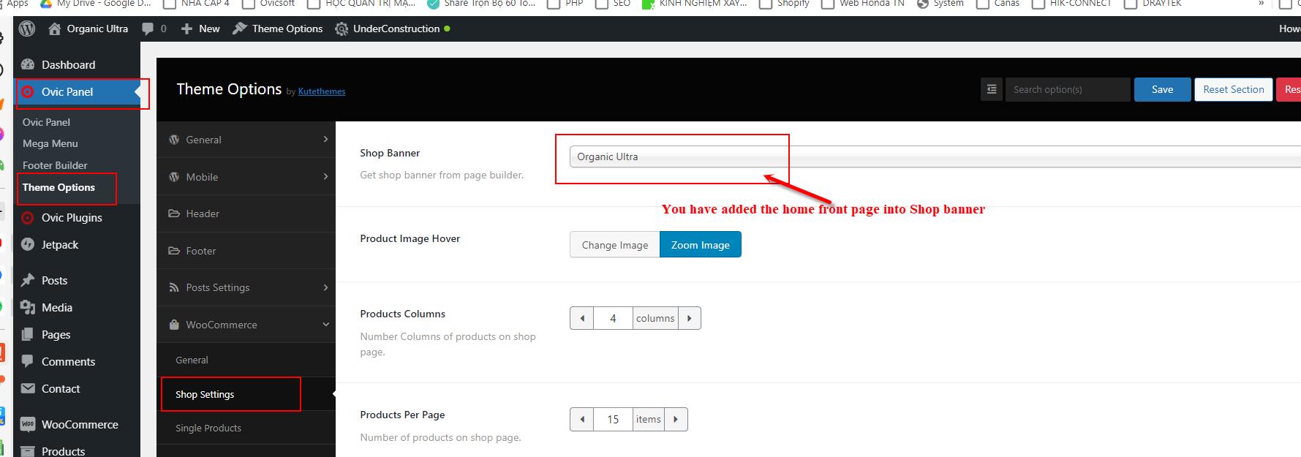
Task: Select the Shop Settings sub-tab
Action: (246, 394)
